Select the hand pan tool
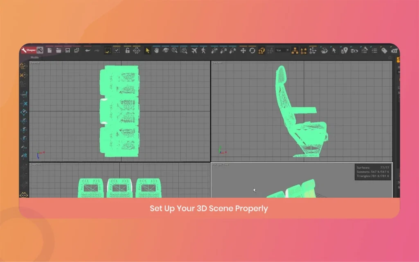419x262 pixels. 156,50
